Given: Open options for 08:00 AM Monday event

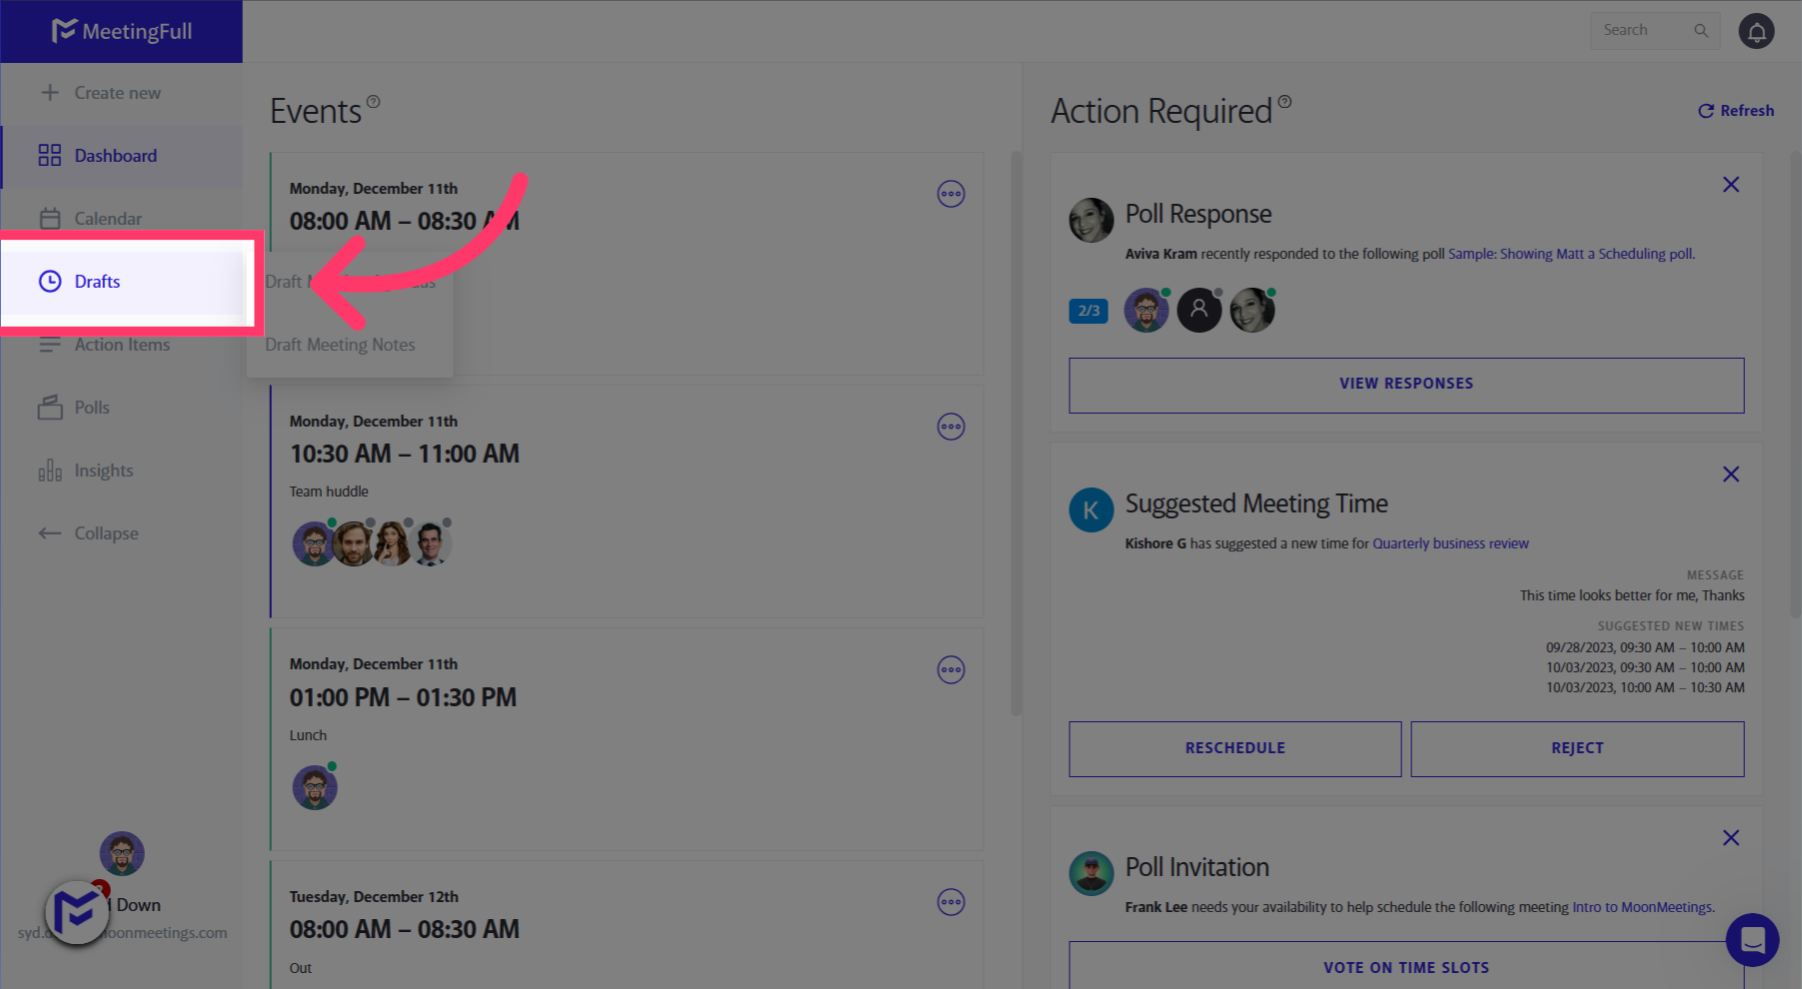Looking at the screenshot, I should (950, 194).
